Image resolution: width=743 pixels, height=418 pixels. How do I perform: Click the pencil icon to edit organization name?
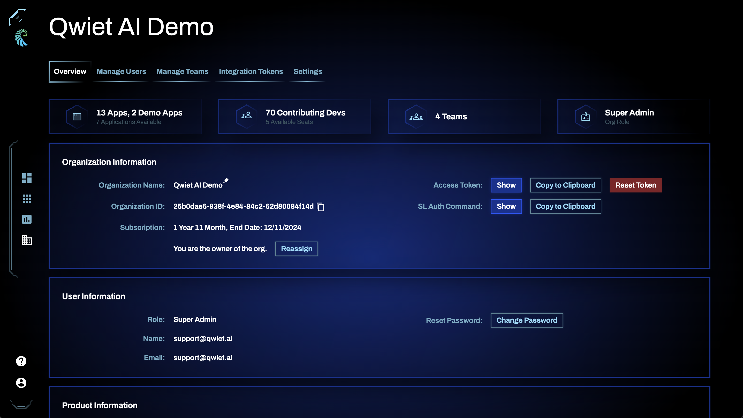[x=226, y=181]
